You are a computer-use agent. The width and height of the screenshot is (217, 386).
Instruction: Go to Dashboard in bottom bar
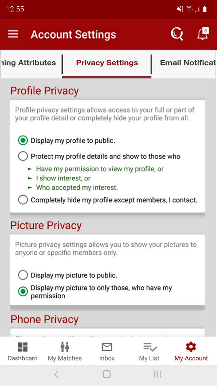23,351
